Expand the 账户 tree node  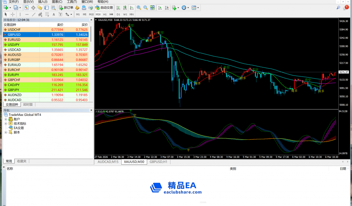coord(6,119)
